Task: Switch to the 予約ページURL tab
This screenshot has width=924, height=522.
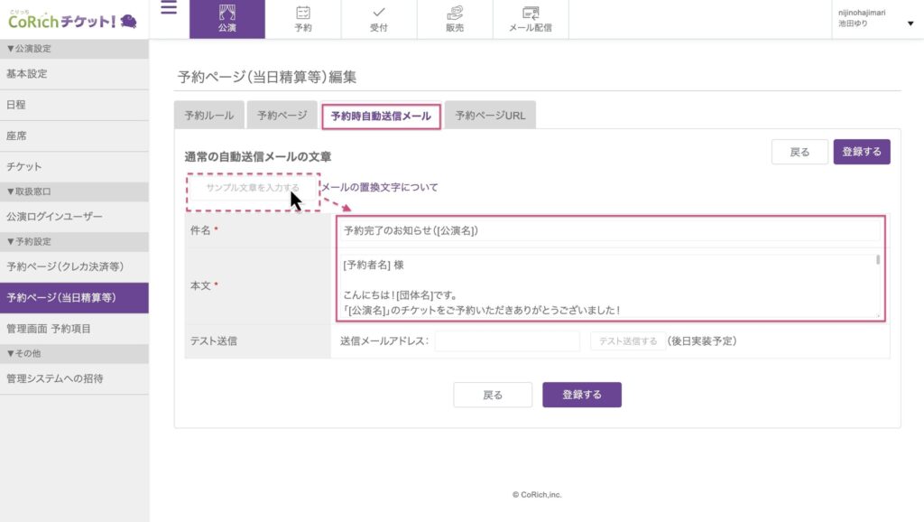Action: [x=490, y=116]
